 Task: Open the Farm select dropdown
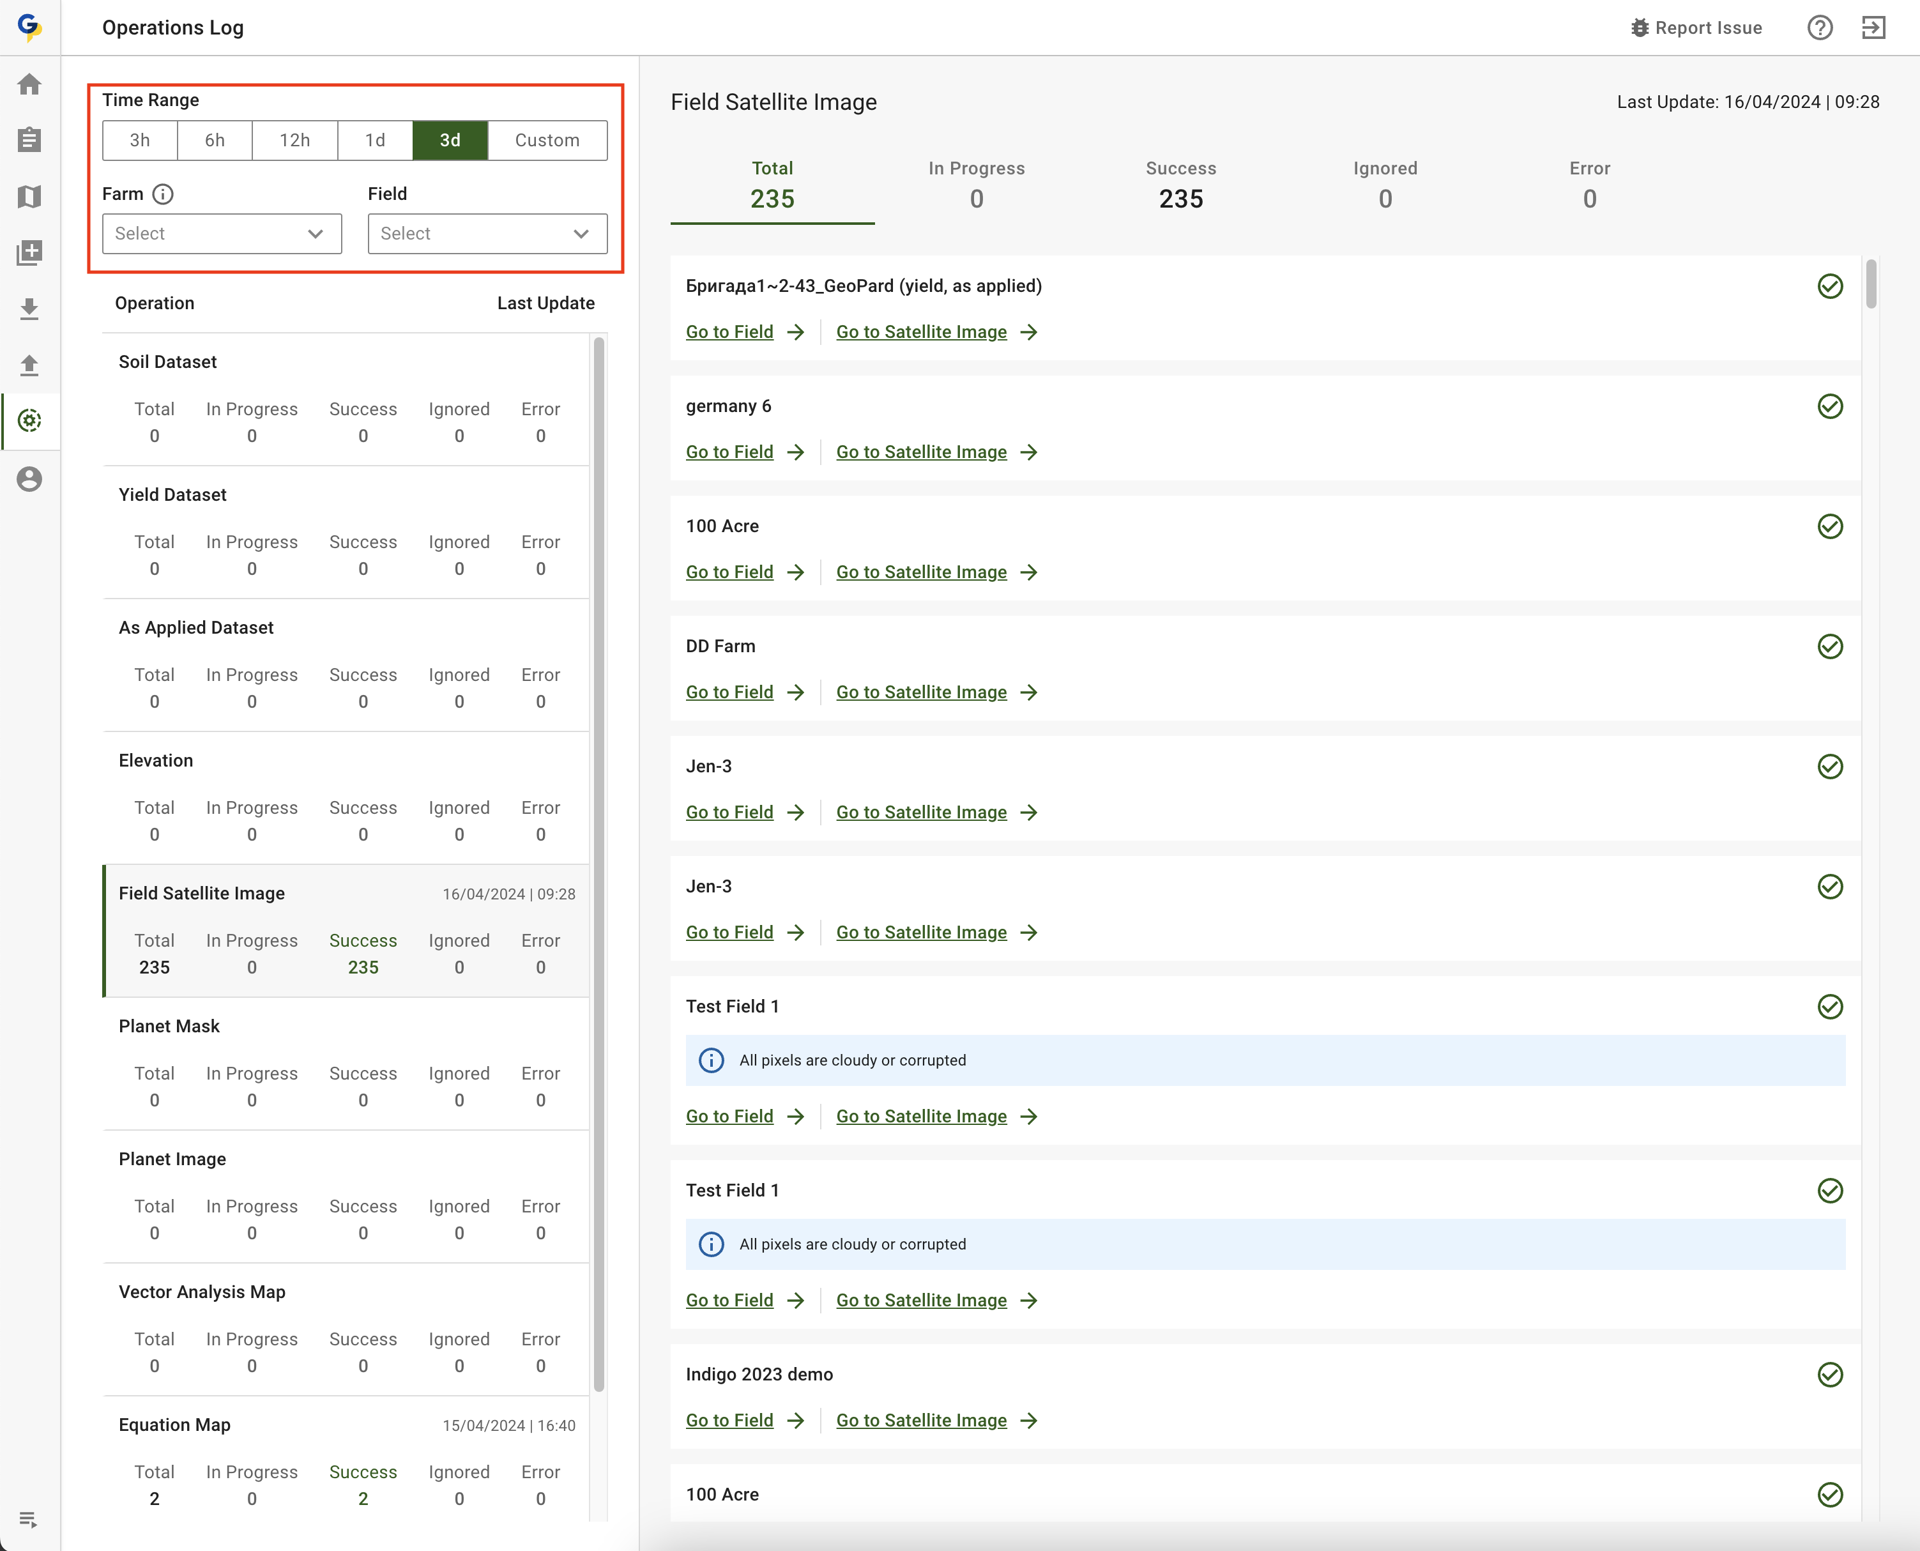point(222,233)
